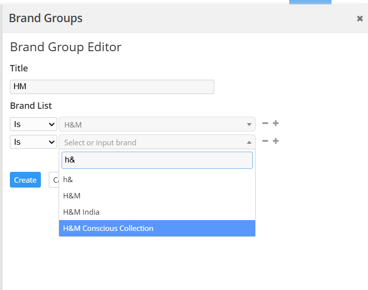Click the "Brand List" section label
368x290 pixels.
coord(31,106)
